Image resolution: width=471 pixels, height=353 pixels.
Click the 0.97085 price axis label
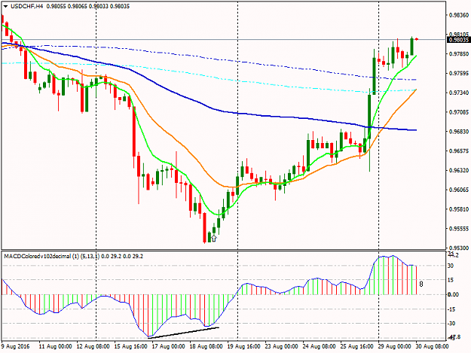coord(459,112)
